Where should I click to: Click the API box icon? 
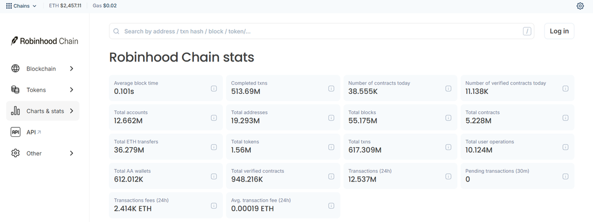[15, 132]
